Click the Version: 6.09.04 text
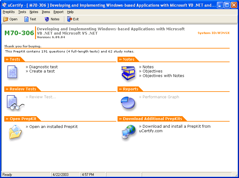The width and height of the screenshot is (239, 178). pyautogui.click(x=51, y=37)
